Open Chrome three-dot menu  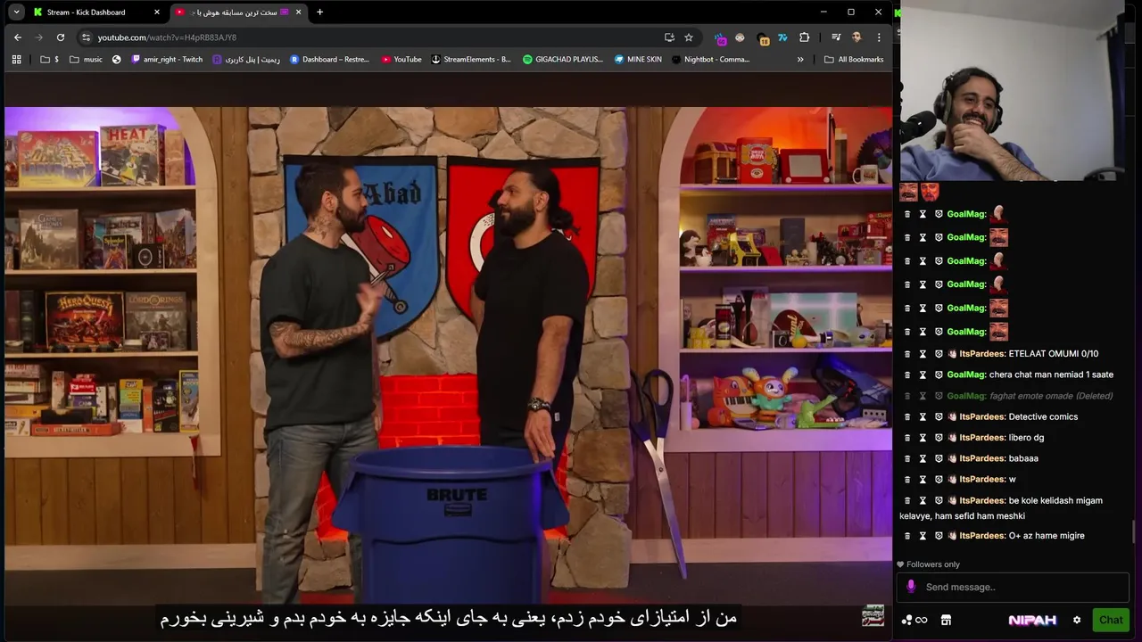coord(879,37)
